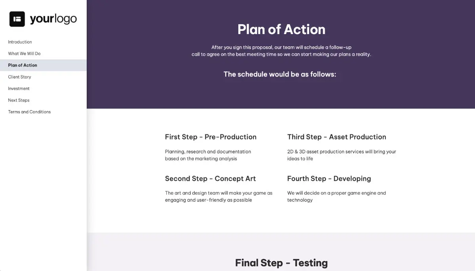This screenshot has width=475, height=271.
Task: Click the Second Step - Concept Art heading
Action: (x=210, y=178)
